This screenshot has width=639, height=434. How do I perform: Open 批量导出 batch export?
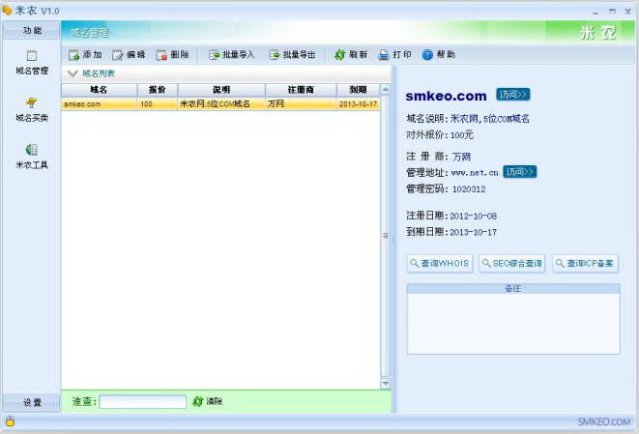coord(292,54)
